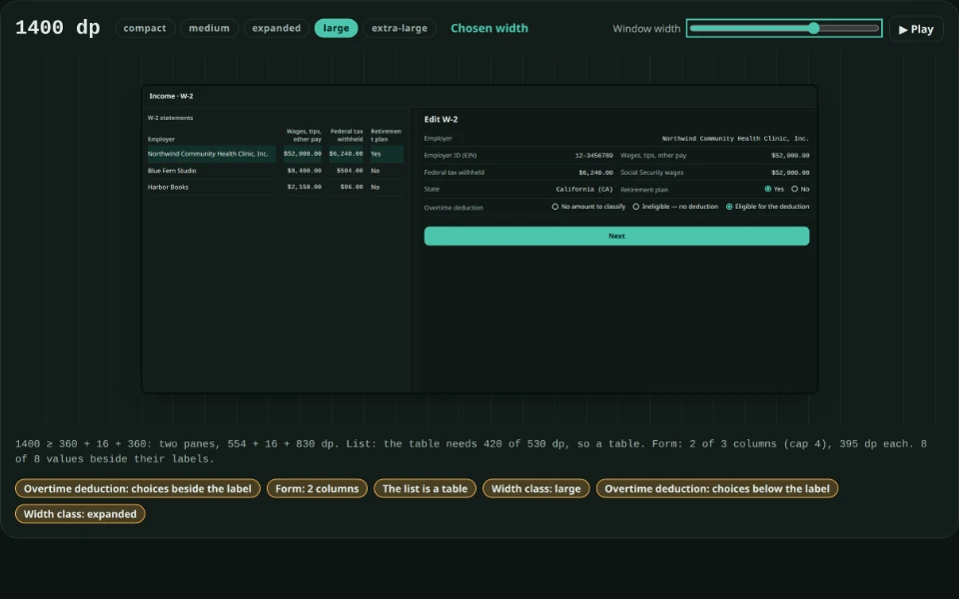Select the large width chip
The width and height of the screenshot is (959, 599).
336,28
